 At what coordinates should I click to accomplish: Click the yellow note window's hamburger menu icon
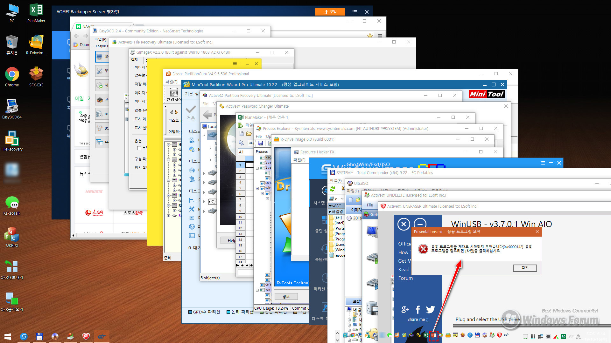(x=235, y=64)
